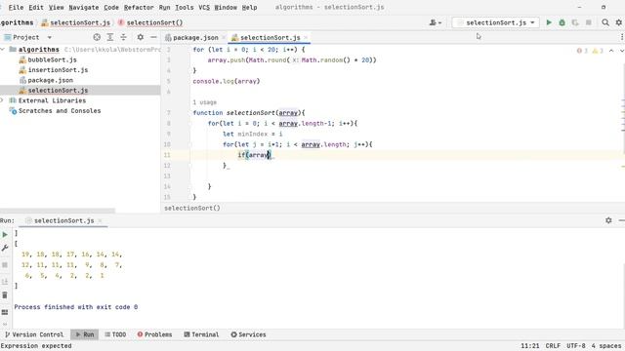Image resolution: width=625 pixels, height=351 pixels.
Task: Open Run panel settings gear
Action: (x=608, y=220)
